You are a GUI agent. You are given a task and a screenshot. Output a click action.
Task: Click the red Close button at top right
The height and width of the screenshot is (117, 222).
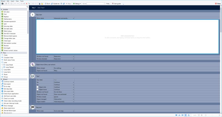point(218,4)
